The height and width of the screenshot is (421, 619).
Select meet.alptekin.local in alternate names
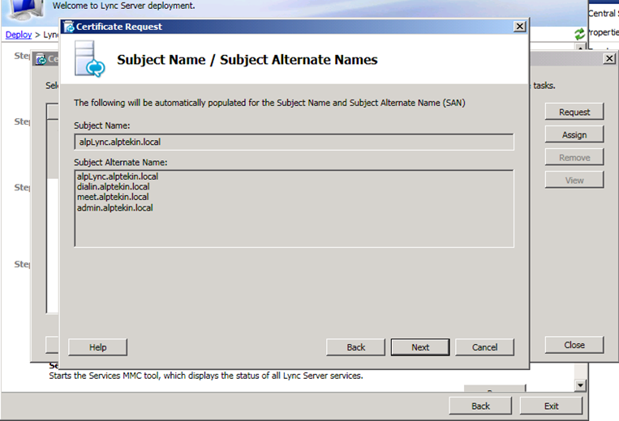pyautogui.click(x=113, y=197)
